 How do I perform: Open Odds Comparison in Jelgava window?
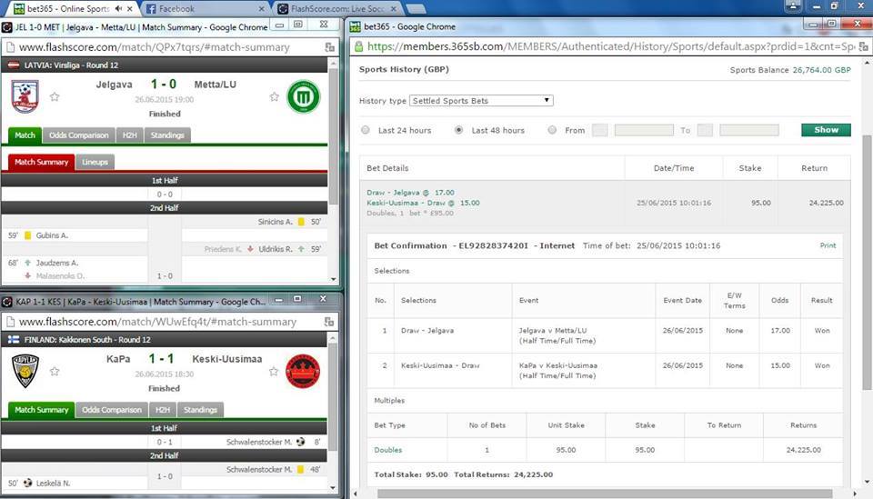78,135
